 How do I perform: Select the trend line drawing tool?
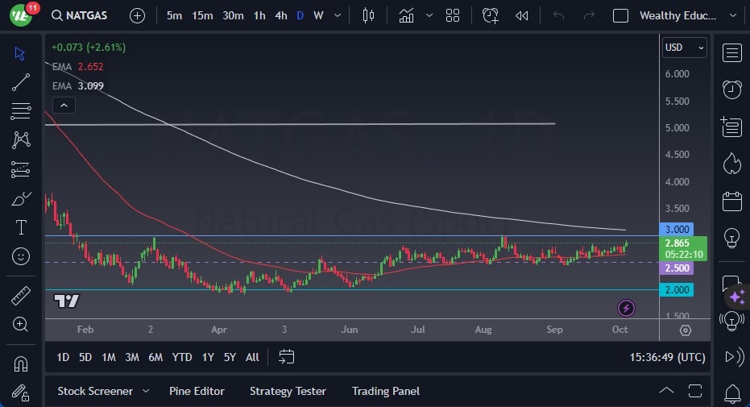click(21, 82)
